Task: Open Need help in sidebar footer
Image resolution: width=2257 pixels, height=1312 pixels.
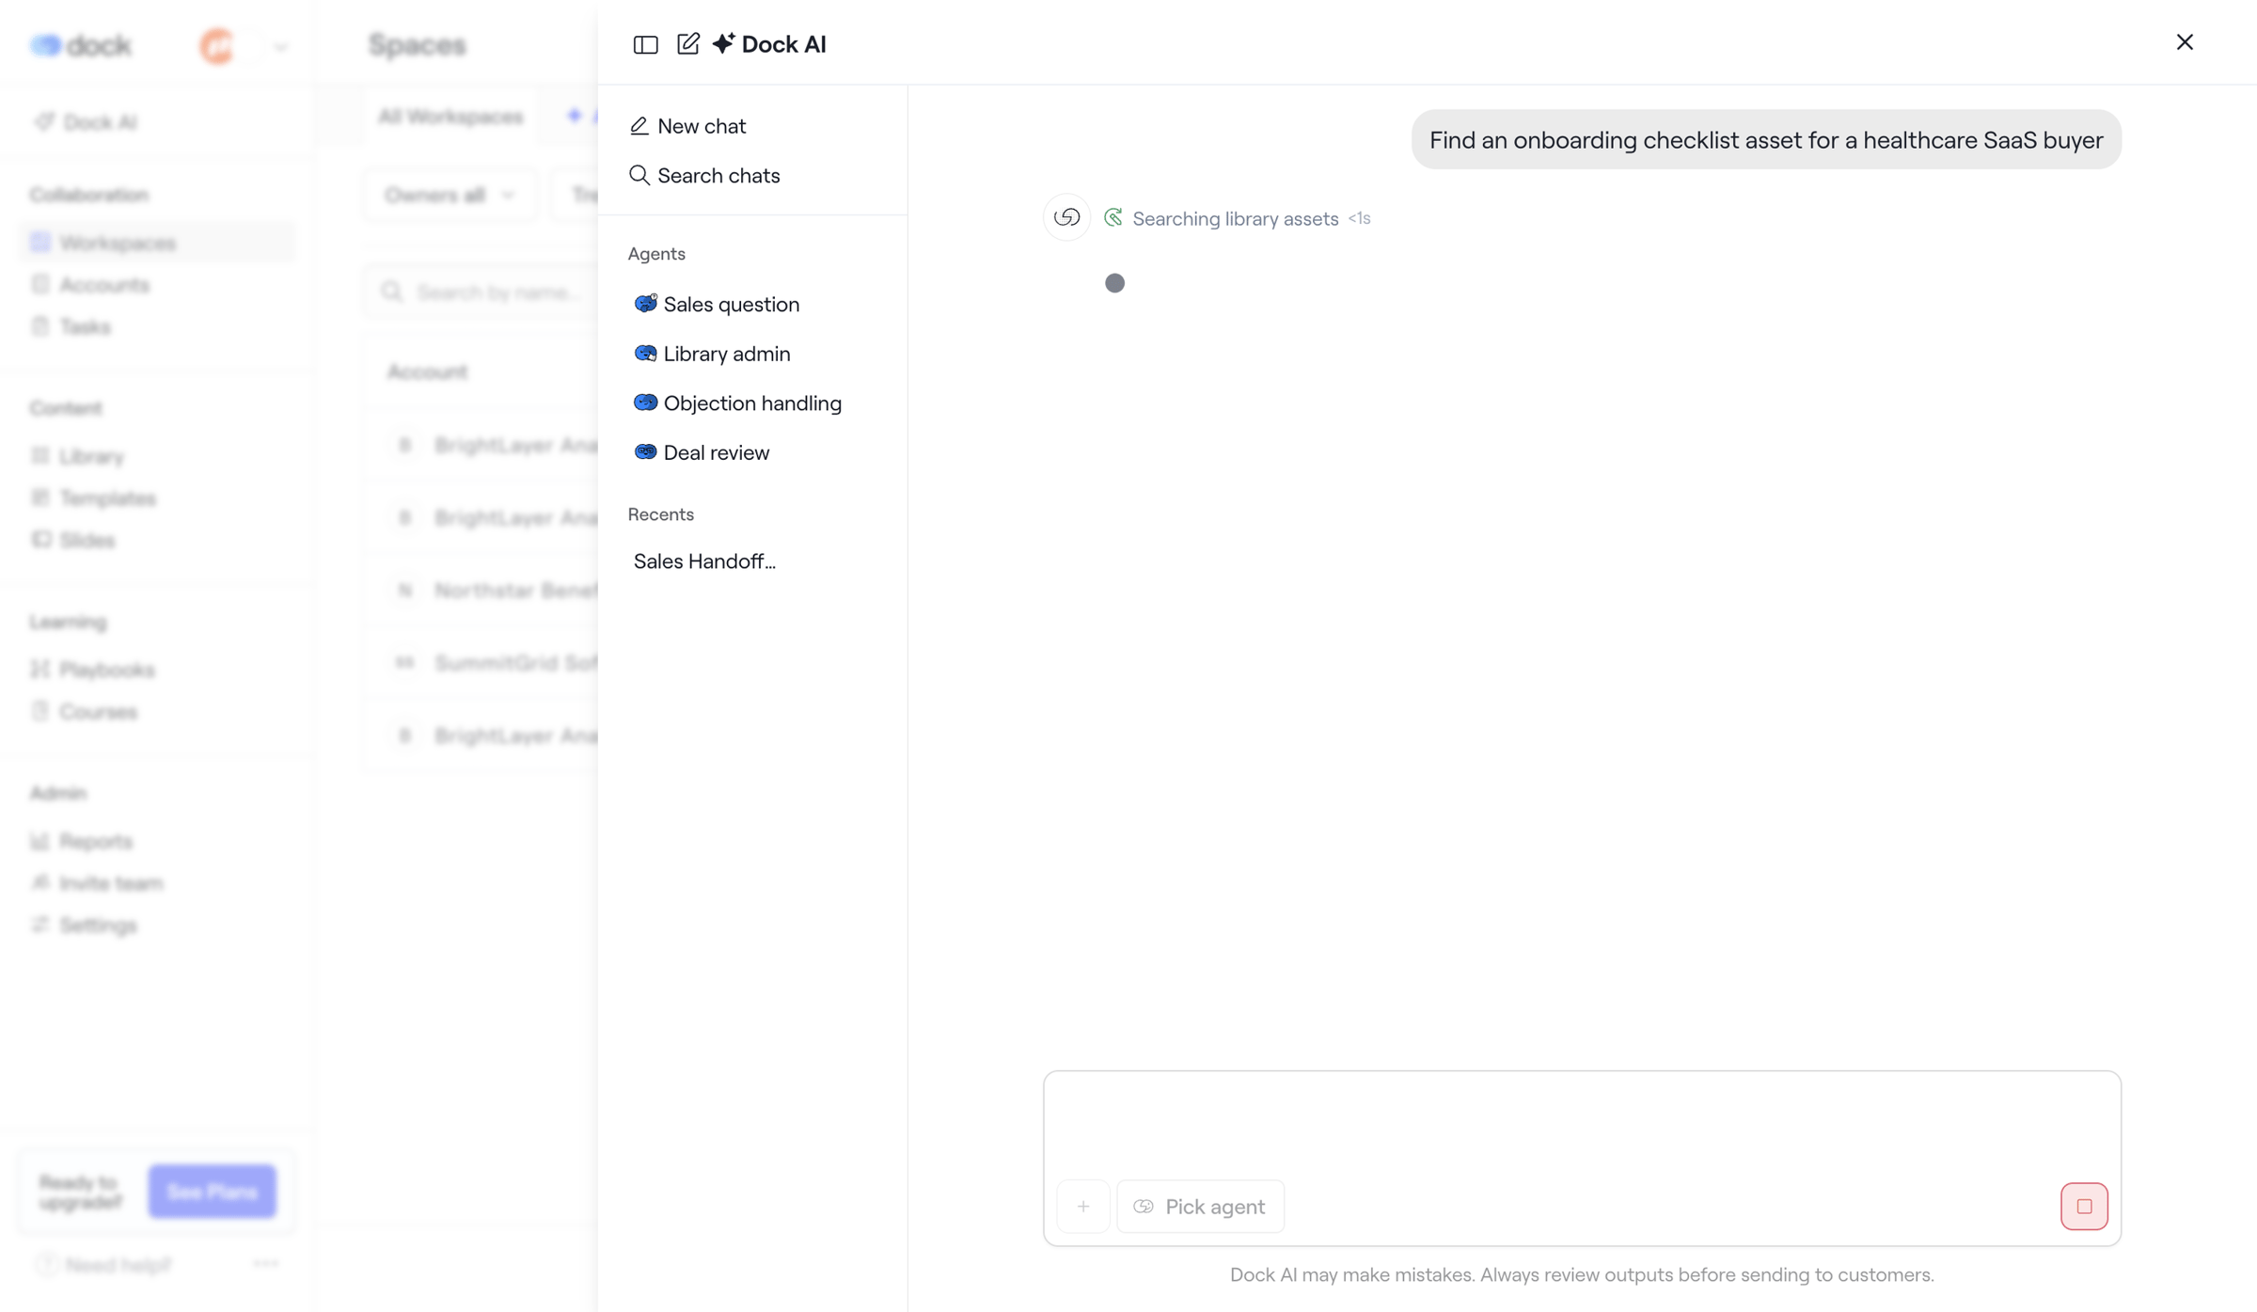Action: coord(103,1265)
